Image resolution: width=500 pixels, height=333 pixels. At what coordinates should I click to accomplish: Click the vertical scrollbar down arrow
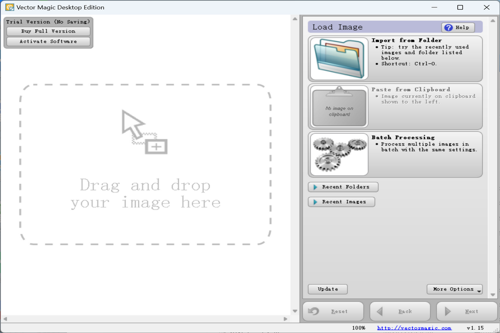click(295, 311)
